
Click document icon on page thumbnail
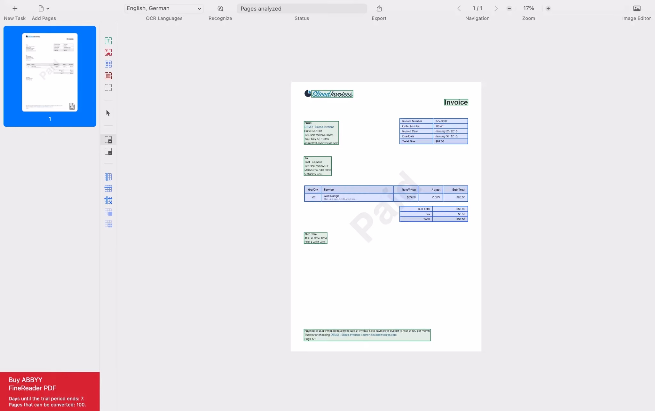click(72, 106)
